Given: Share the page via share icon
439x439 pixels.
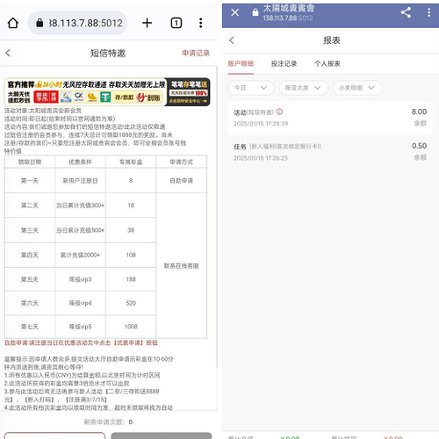Looking at the screenshot, I should click(x=406, y=12).
